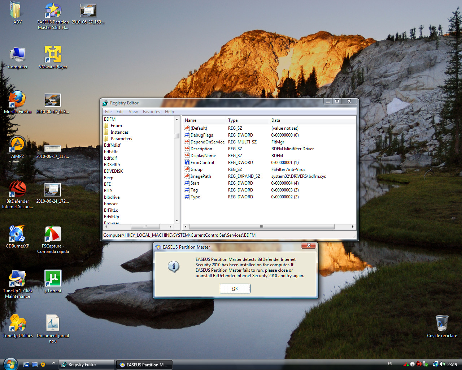The width and height of the screenshot is (462, 370).
Task: Open the network tray icon
Action: click(436, 364)
